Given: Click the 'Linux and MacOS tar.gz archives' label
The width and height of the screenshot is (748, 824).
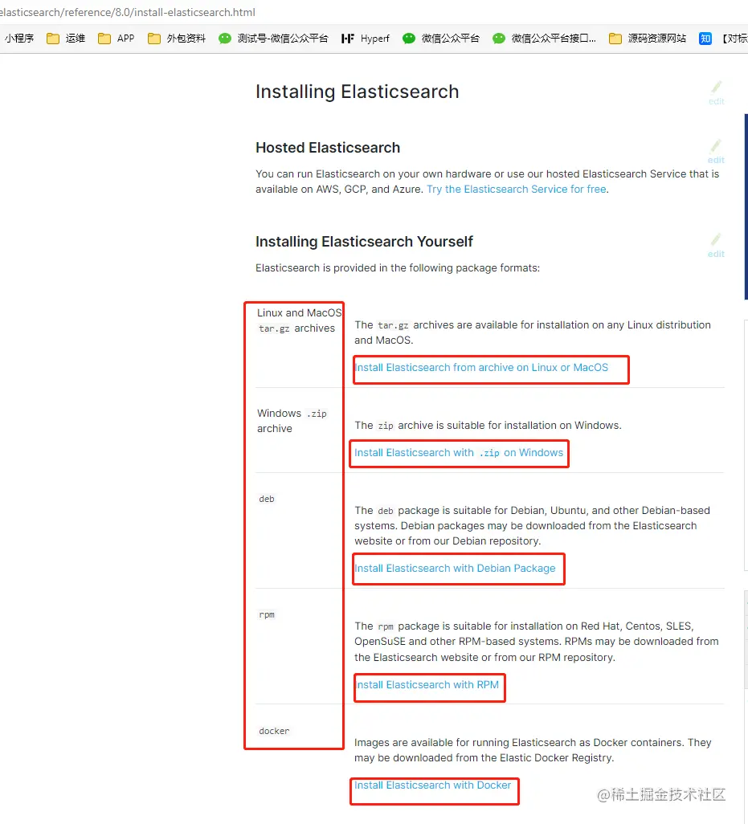Looking at the screenshot, I should pos(299,320).
